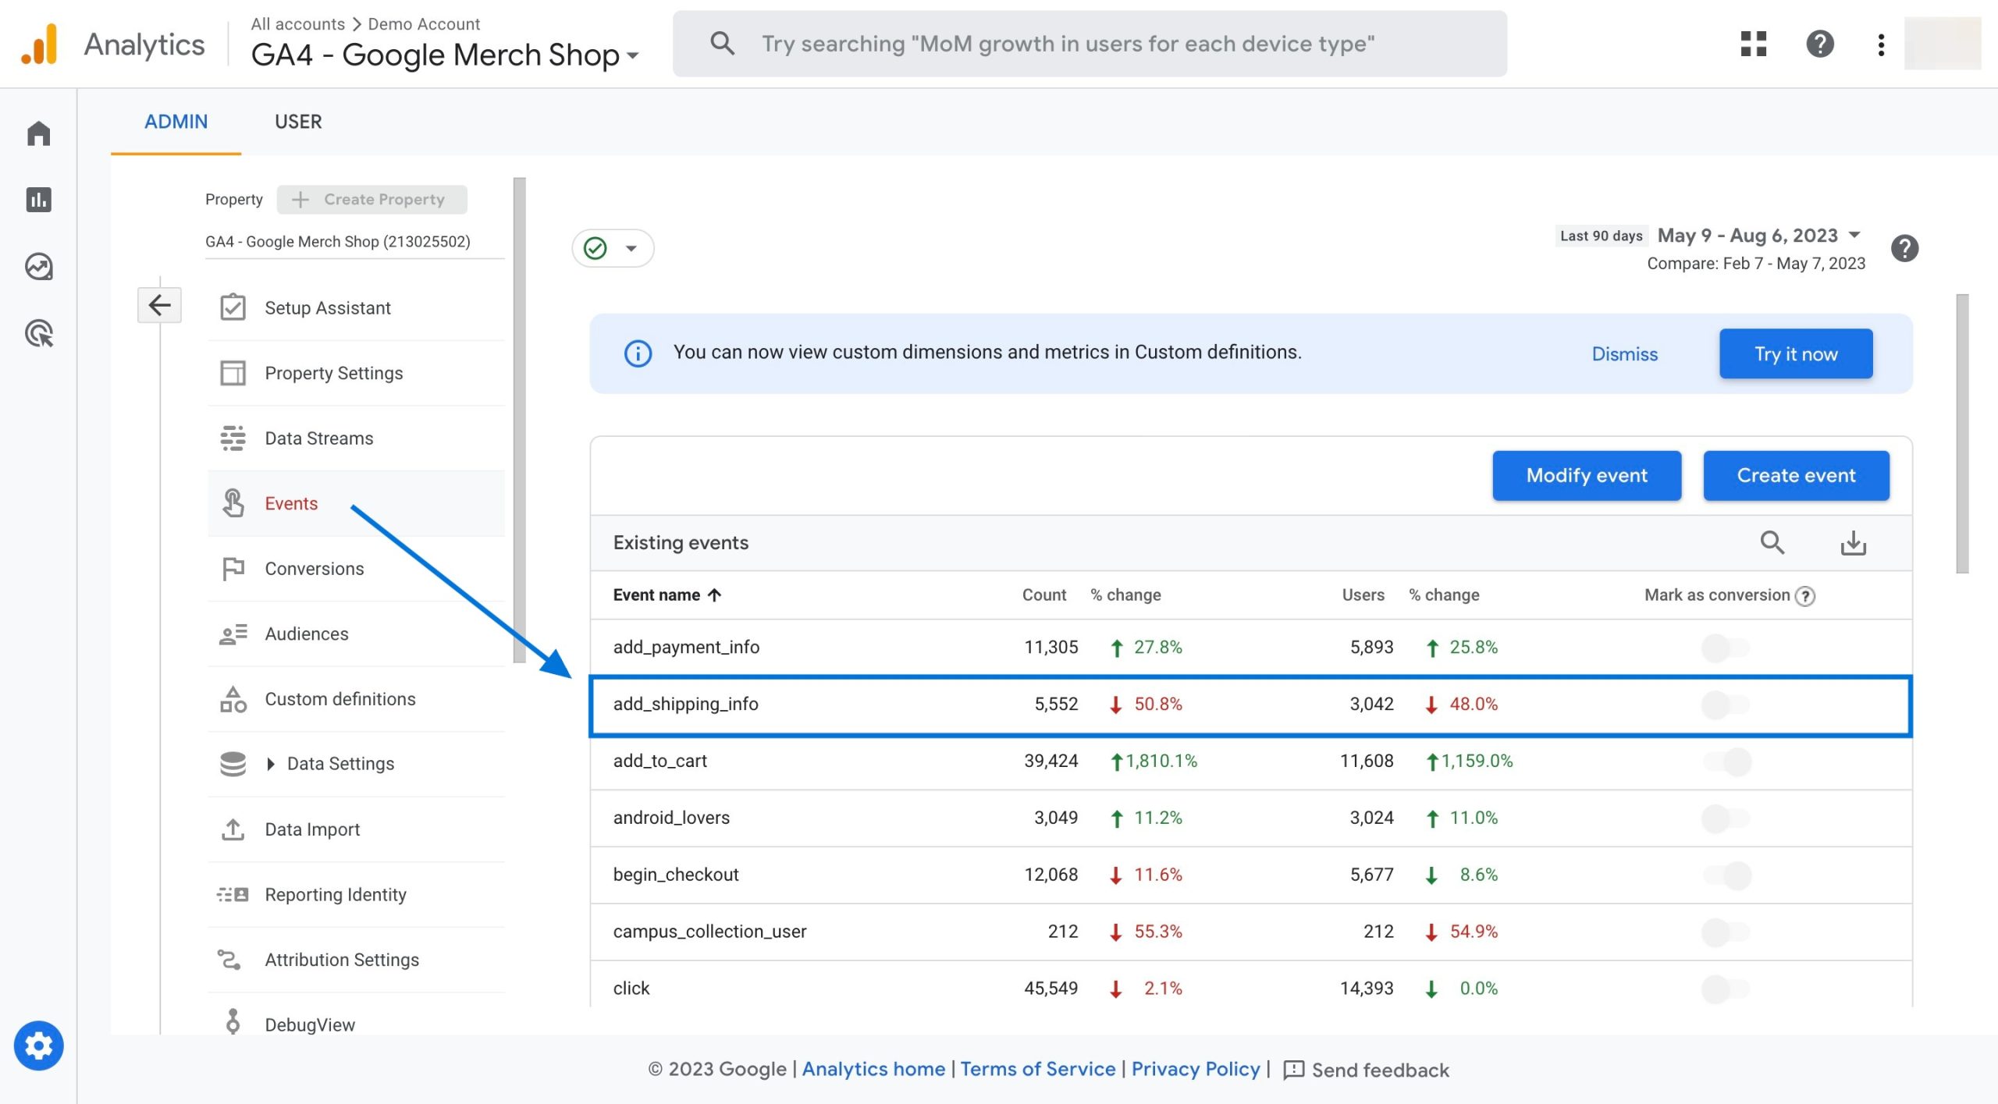Click the Modify event button

coord(1587,475)
